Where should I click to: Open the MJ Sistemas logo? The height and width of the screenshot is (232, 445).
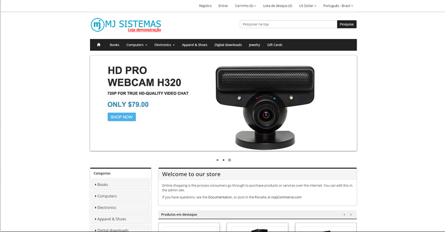pos(126,24)
